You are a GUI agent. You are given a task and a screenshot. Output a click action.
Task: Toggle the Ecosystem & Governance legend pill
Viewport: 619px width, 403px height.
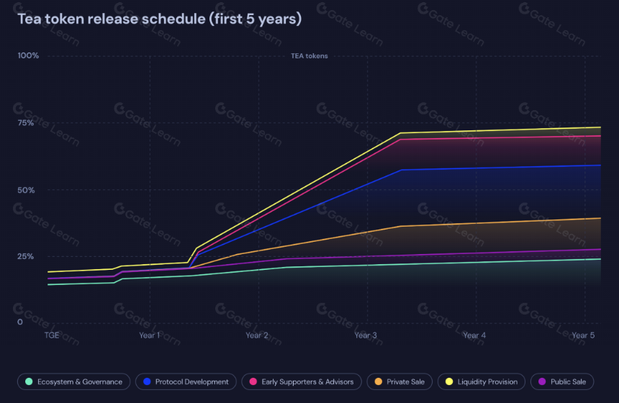tap(74, 381)
